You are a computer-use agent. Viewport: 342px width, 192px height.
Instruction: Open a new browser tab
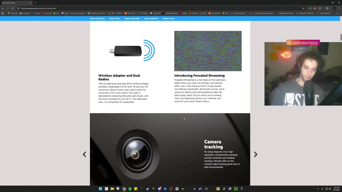pos(35,3)
